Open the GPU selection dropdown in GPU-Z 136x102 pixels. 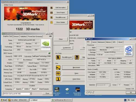[x=31, y=94]
